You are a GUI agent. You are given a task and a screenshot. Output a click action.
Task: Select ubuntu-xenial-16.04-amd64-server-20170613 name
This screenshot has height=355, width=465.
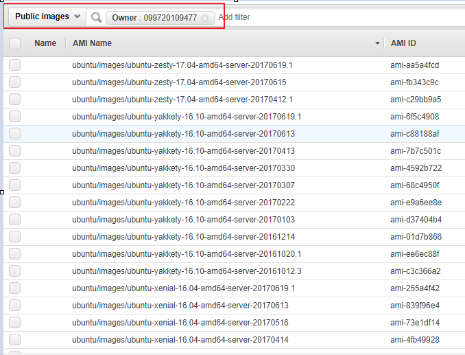(180, 306)
